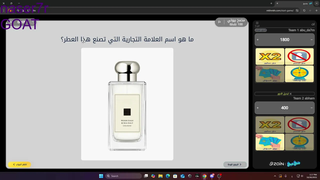Open Task View from the taskbar
The width and height of the screenshot is (320, 180).
[146, 176]
